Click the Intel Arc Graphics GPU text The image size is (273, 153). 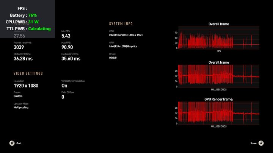pyautogui.click(x=123, y=47)
